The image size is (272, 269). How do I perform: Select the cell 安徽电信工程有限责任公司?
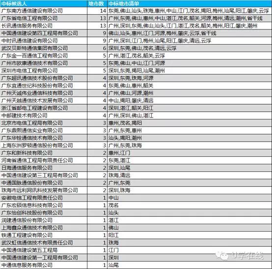[x=44, y=198]
